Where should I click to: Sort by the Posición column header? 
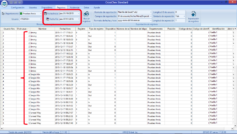tap(171, 29)
